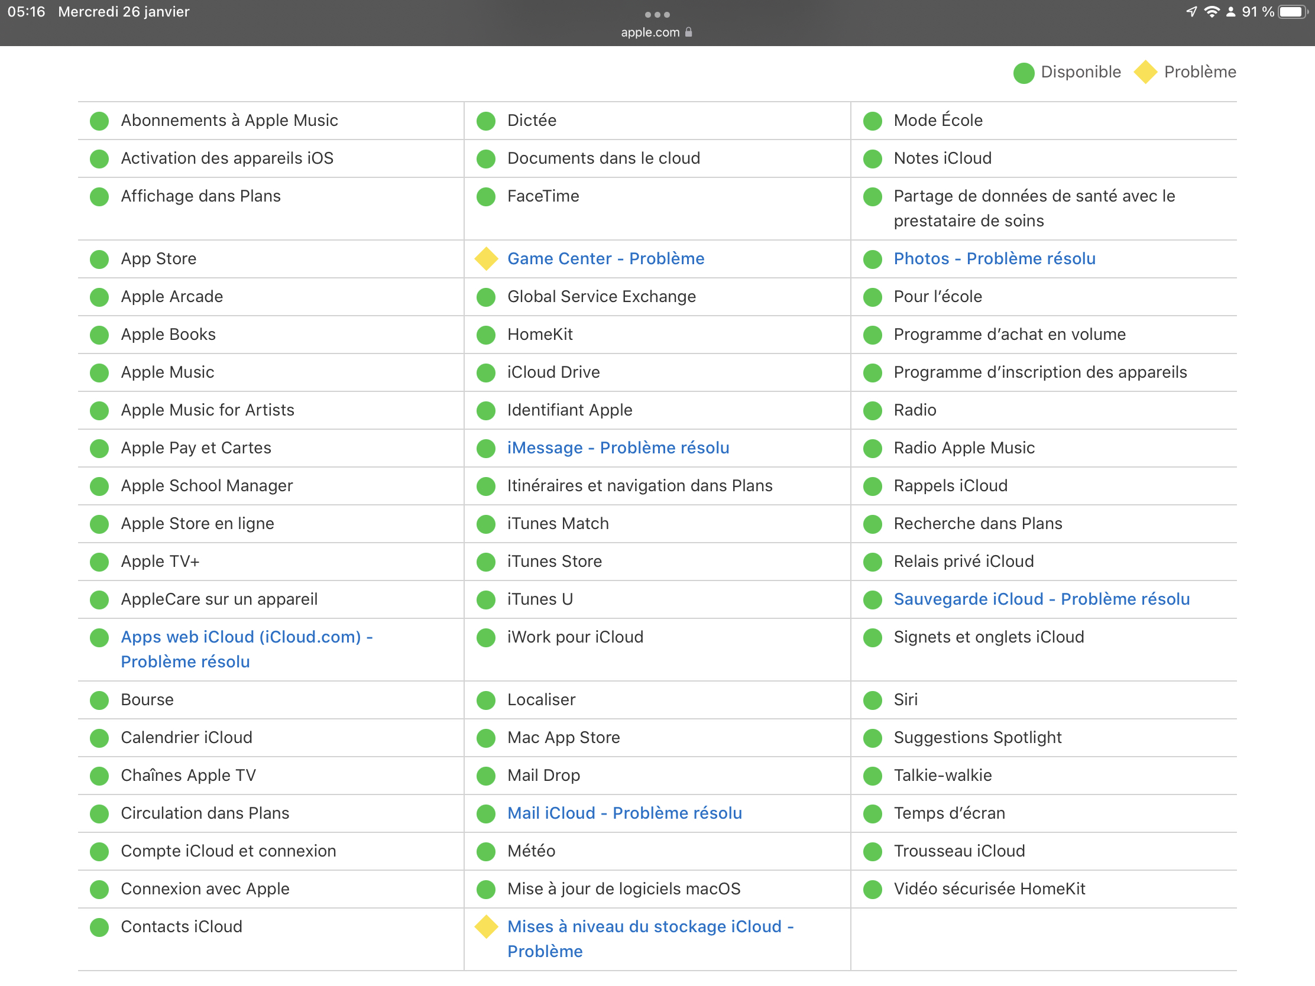Tap the lock icon next to apple.com
This screenshot has width=1315, height=986.
pyautogui.click(x=688, y=32)
